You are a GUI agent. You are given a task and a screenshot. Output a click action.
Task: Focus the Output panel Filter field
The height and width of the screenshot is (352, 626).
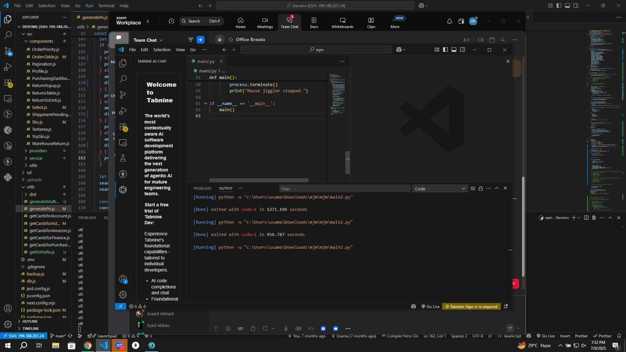(x=345, y=189)
